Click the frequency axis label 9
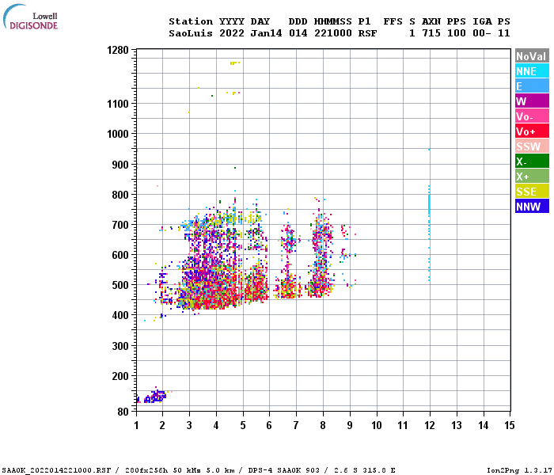 click(x=350, y=425)
